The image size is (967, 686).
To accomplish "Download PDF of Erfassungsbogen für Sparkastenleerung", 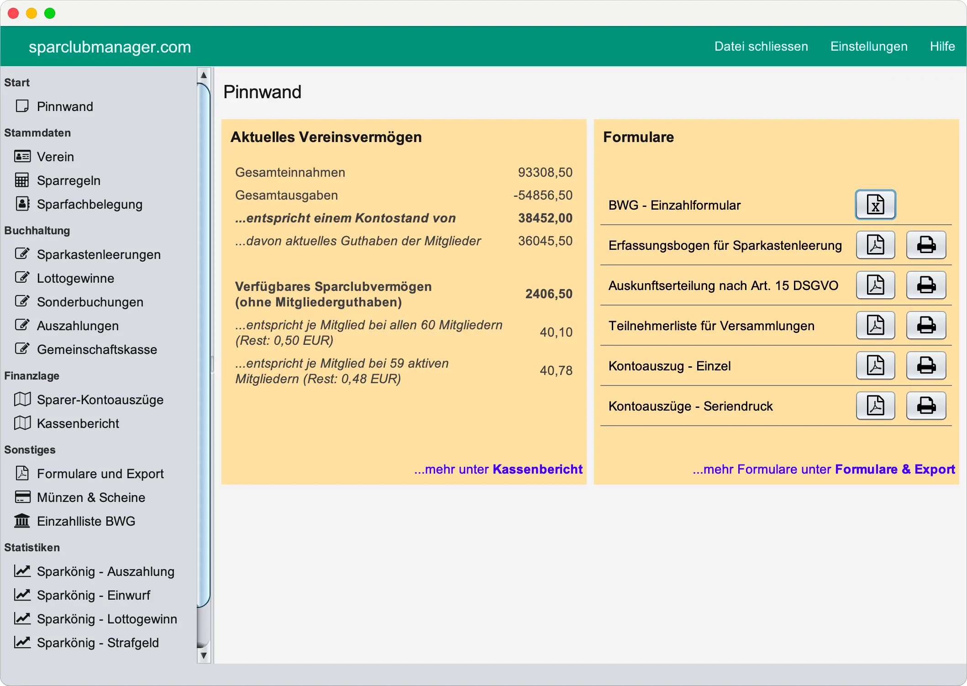I will [875, 245].
